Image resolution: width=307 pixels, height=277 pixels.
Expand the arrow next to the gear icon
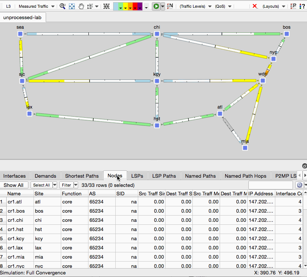coord(305,185)
